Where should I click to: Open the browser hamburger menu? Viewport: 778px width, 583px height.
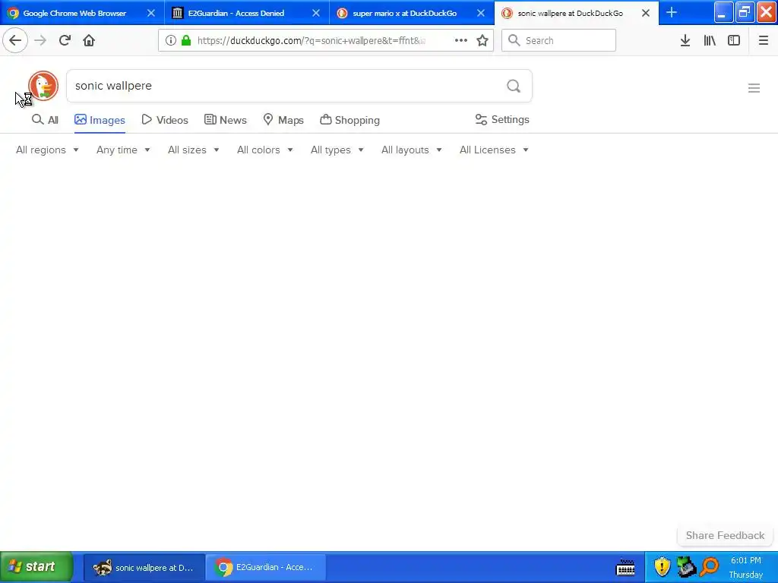point(763,40)
